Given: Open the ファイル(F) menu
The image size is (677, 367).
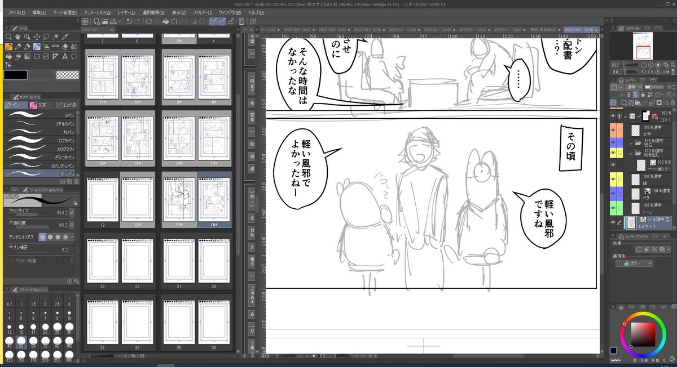Looking at the screenshot, I should 16,12.
